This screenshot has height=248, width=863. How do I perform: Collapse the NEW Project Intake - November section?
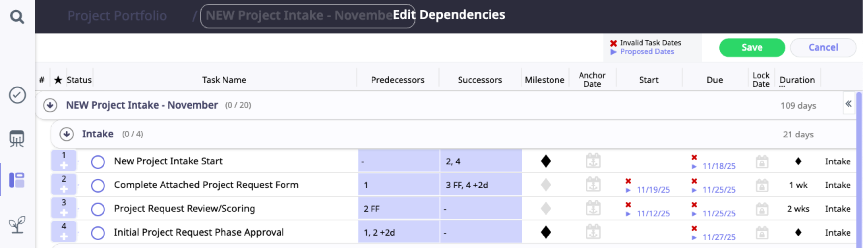(50, 105)
